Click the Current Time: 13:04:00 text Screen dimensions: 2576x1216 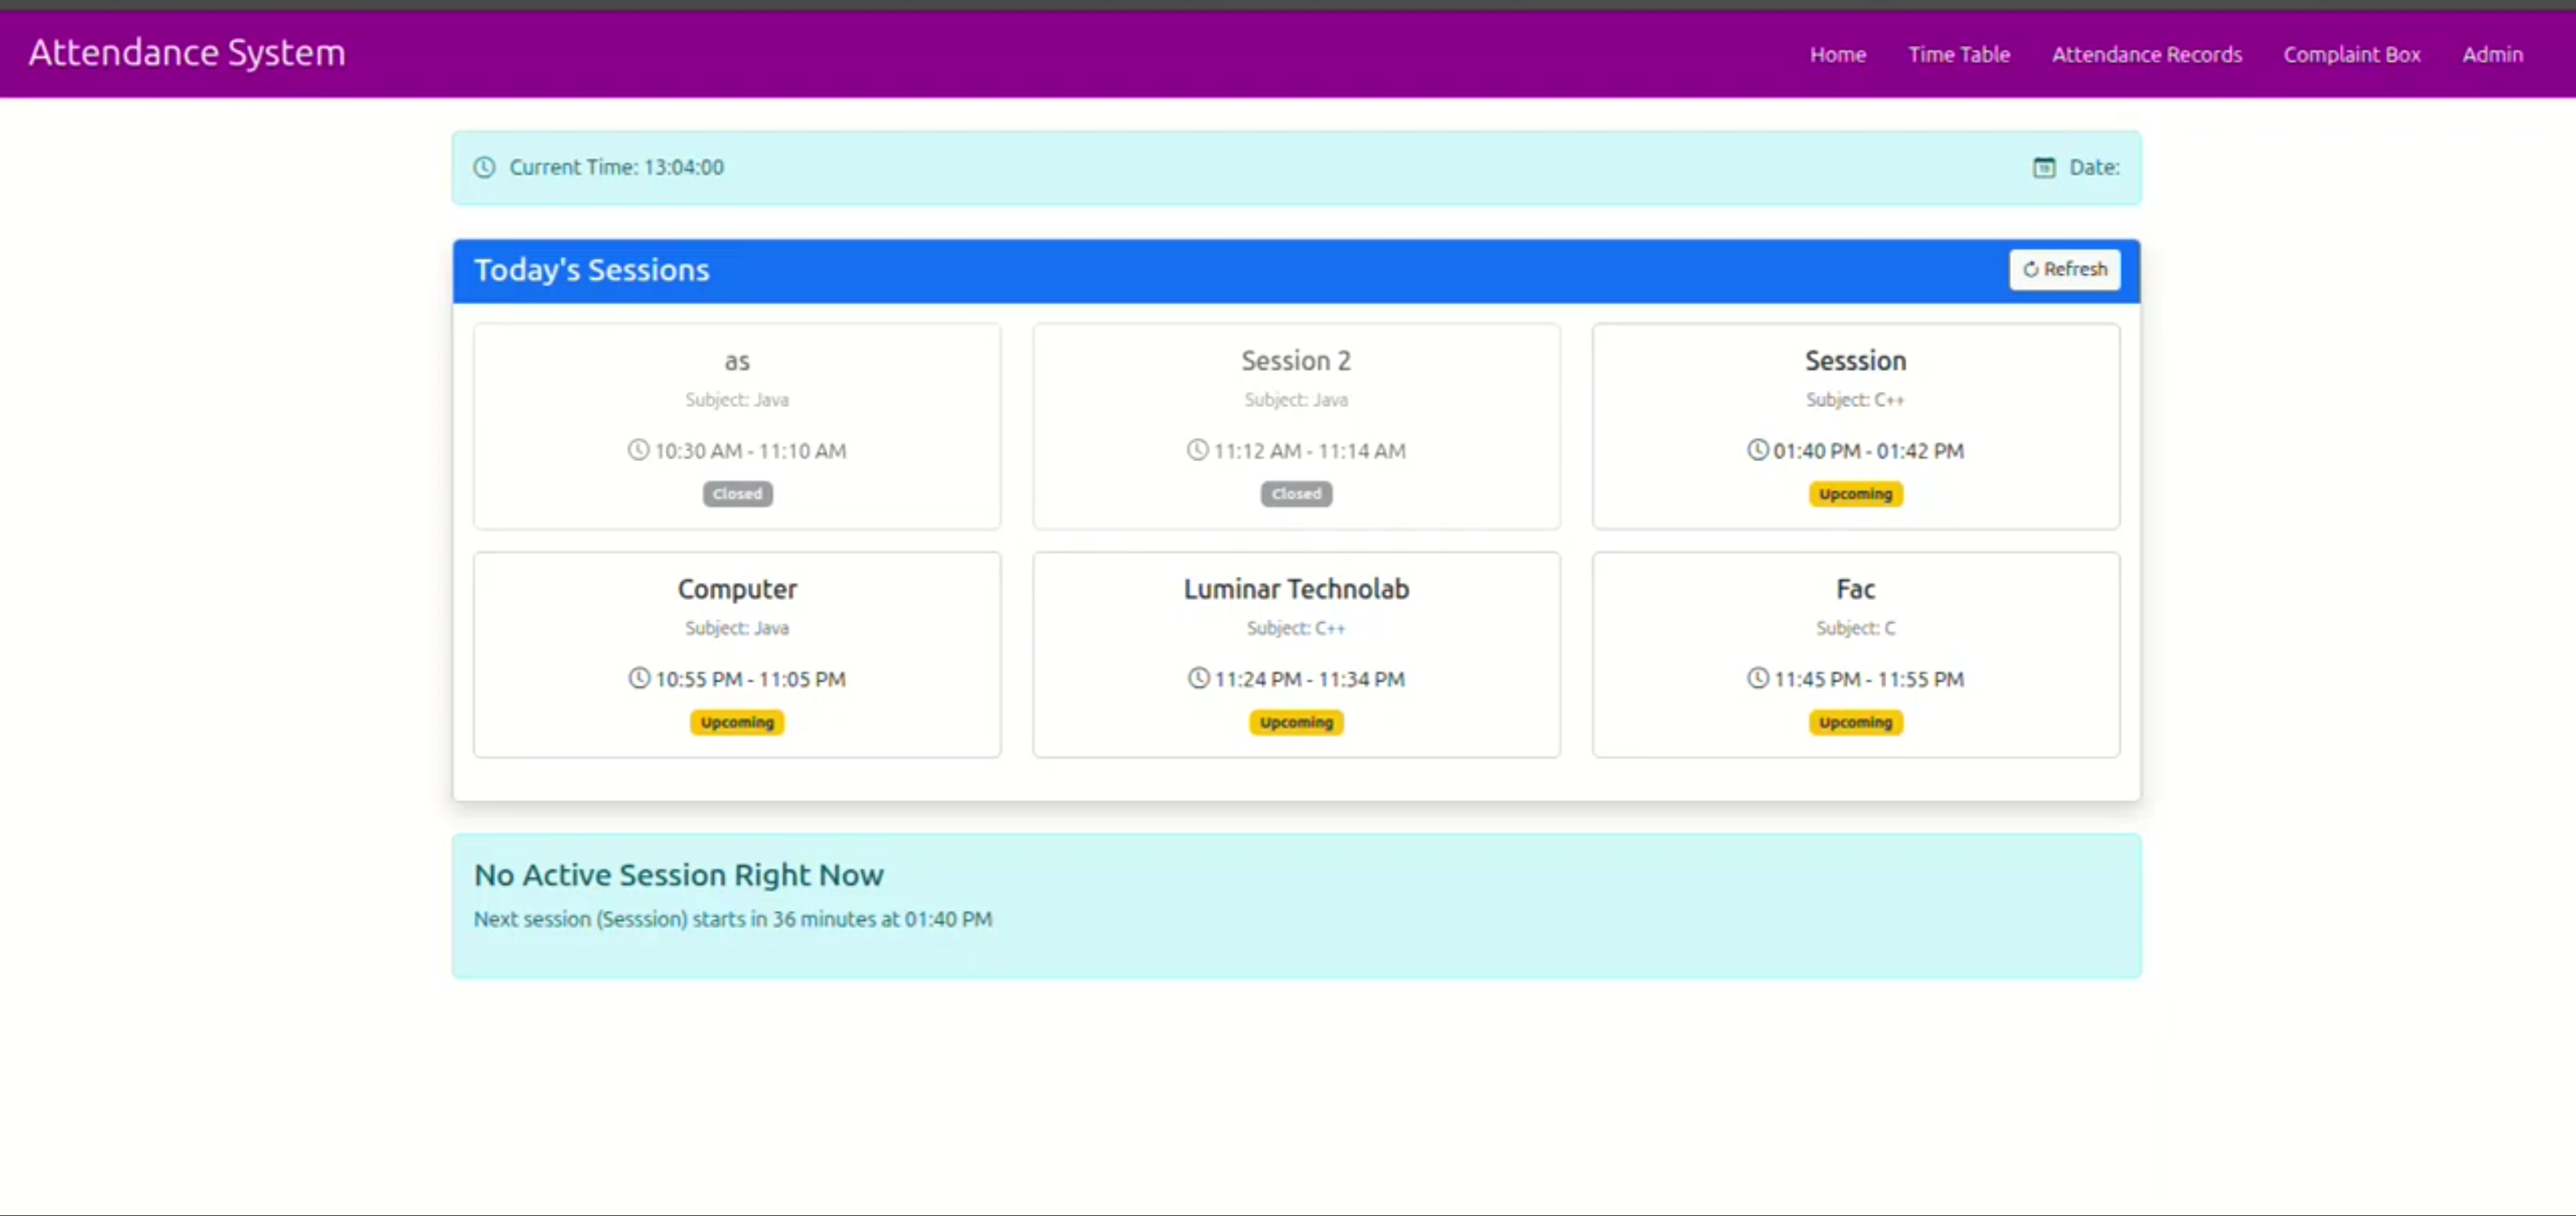616,167
